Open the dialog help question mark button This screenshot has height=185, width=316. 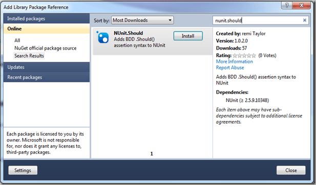tap(287, 6)
